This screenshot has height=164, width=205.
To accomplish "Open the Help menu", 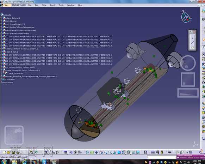I will 80,5.
